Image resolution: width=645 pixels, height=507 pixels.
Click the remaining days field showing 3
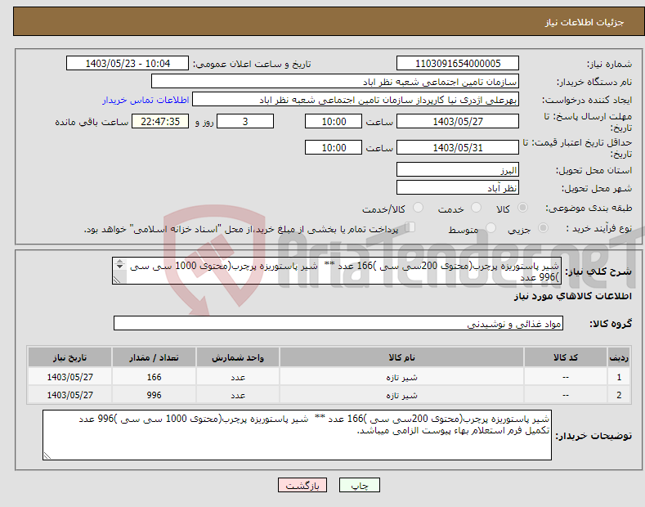245,121
